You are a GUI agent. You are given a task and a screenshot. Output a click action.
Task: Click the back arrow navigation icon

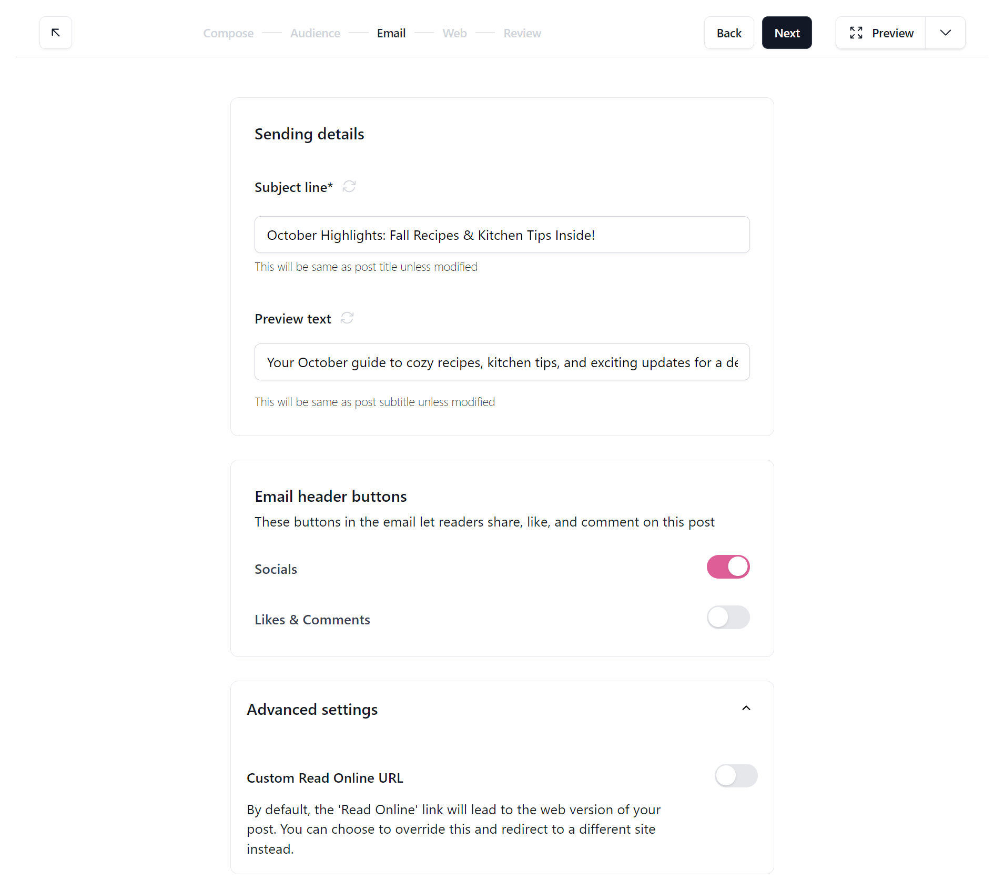(55, 32)
